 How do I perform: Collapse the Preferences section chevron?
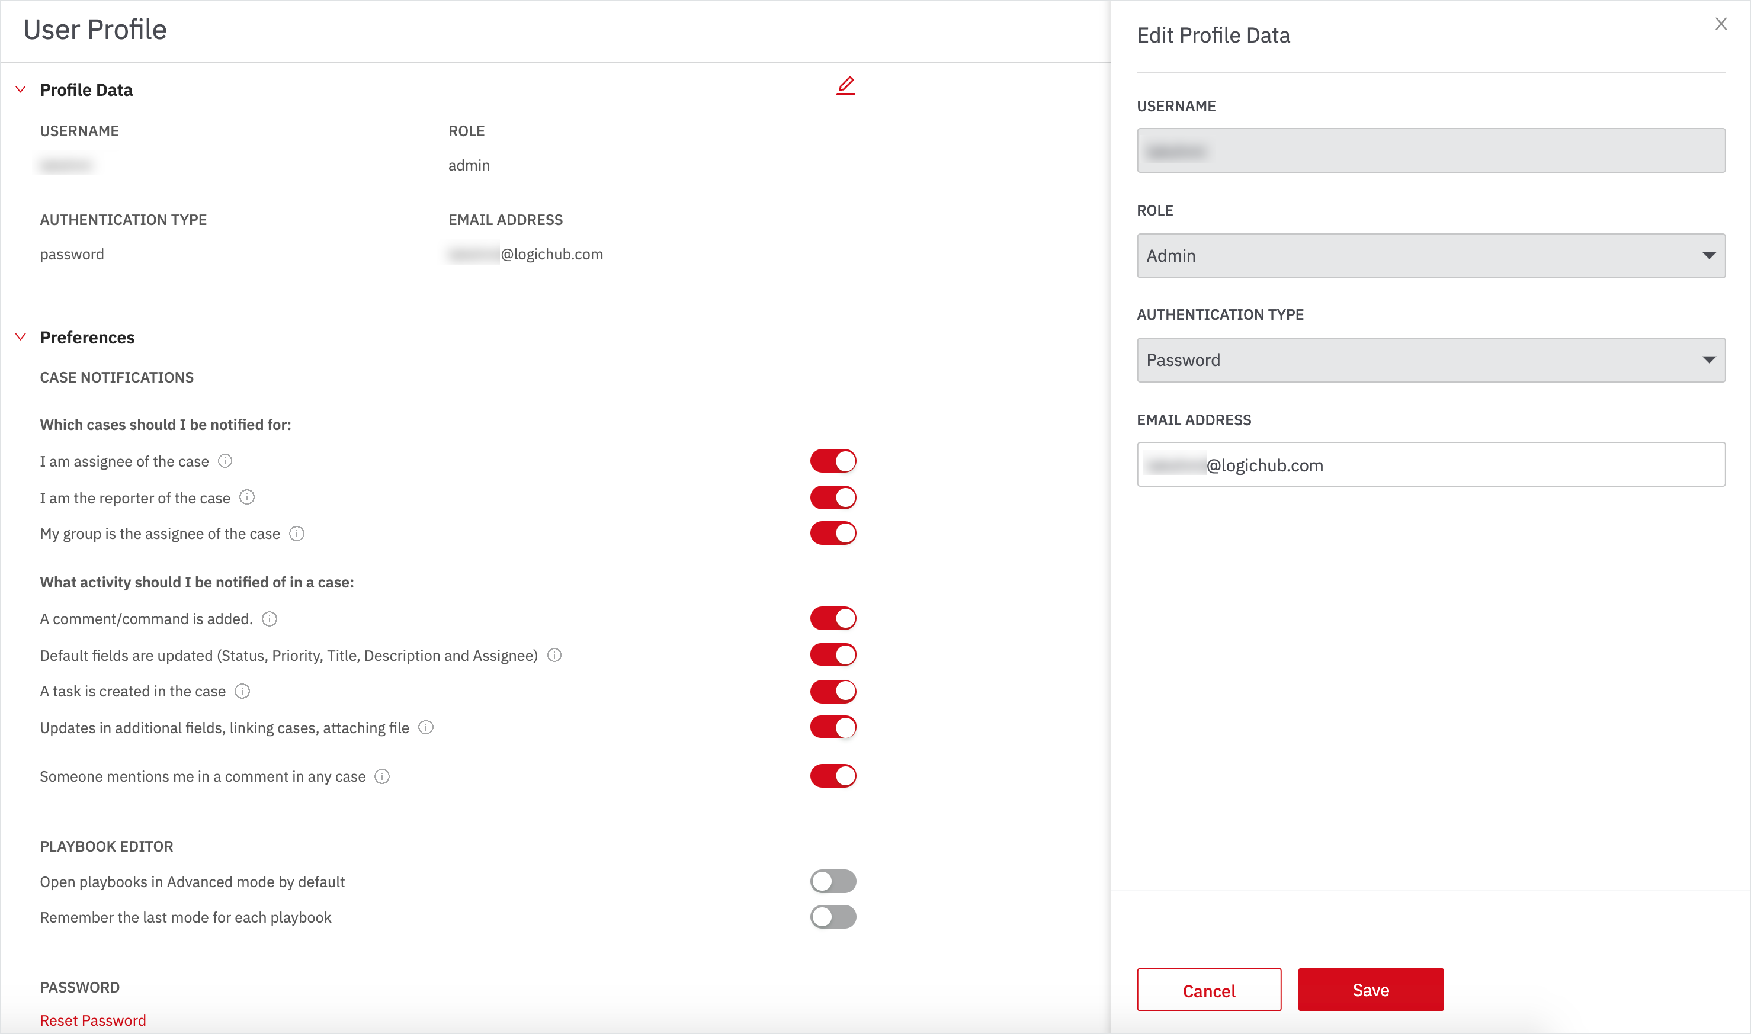tap(21, 337)
